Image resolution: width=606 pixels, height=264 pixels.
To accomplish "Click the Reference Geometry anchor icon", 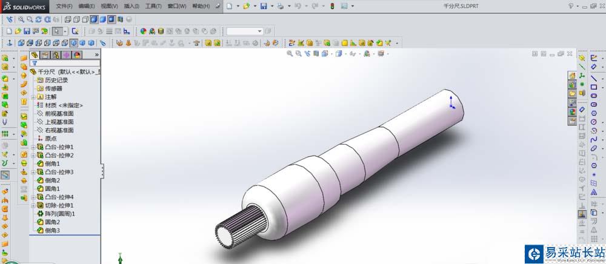I will click(x=10, y=43).
